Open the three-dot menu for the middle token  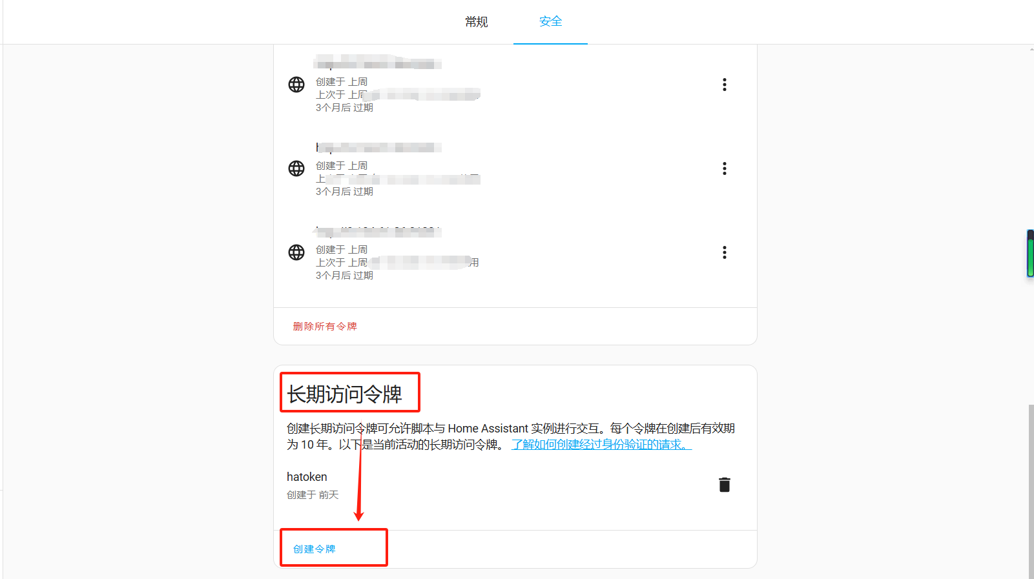tap(725, 168)
